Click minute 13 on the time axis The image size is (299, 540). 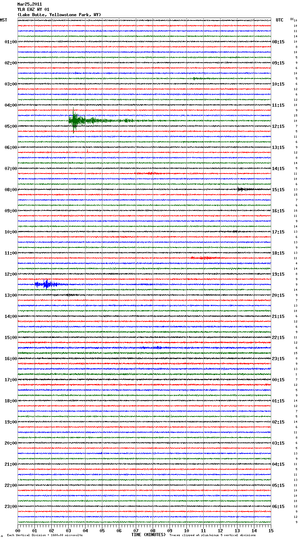(x=237, y=530)
